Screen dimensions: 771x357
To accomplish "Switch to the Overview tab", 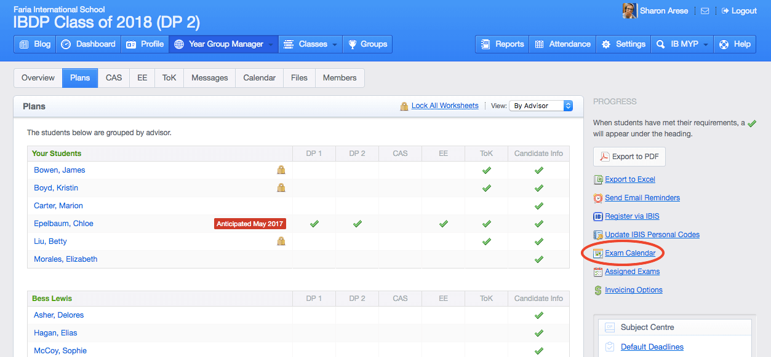I will 38,78.
